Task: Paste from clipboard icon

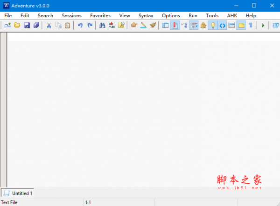Action: (67, 25)
